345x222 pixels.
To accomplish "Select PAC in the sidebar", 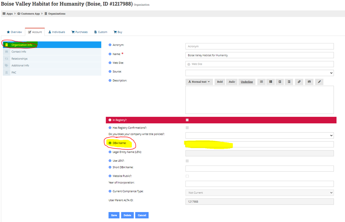I will (52, 72).
